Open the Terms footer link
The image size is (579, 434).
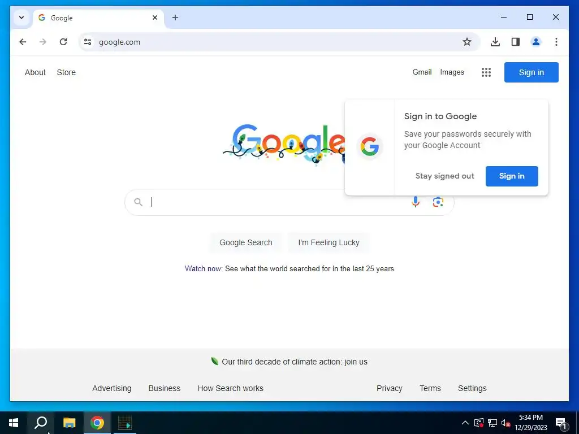pos(430,388)
